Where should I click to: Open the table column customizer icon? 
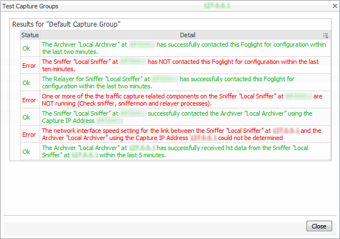tap(326, 35)
